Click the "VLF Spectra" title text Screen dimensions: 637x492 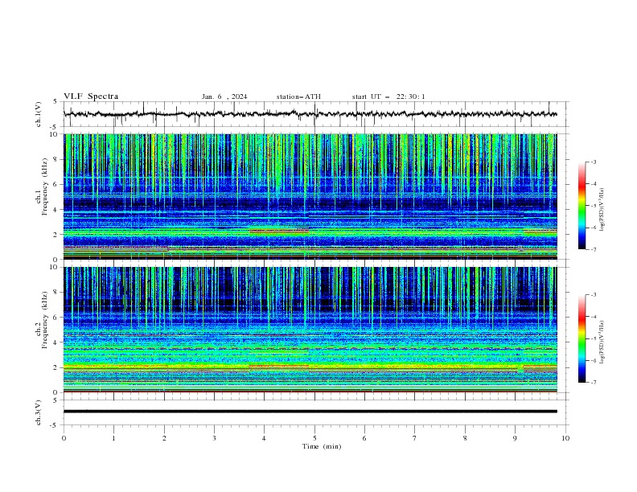click(91, 96)
